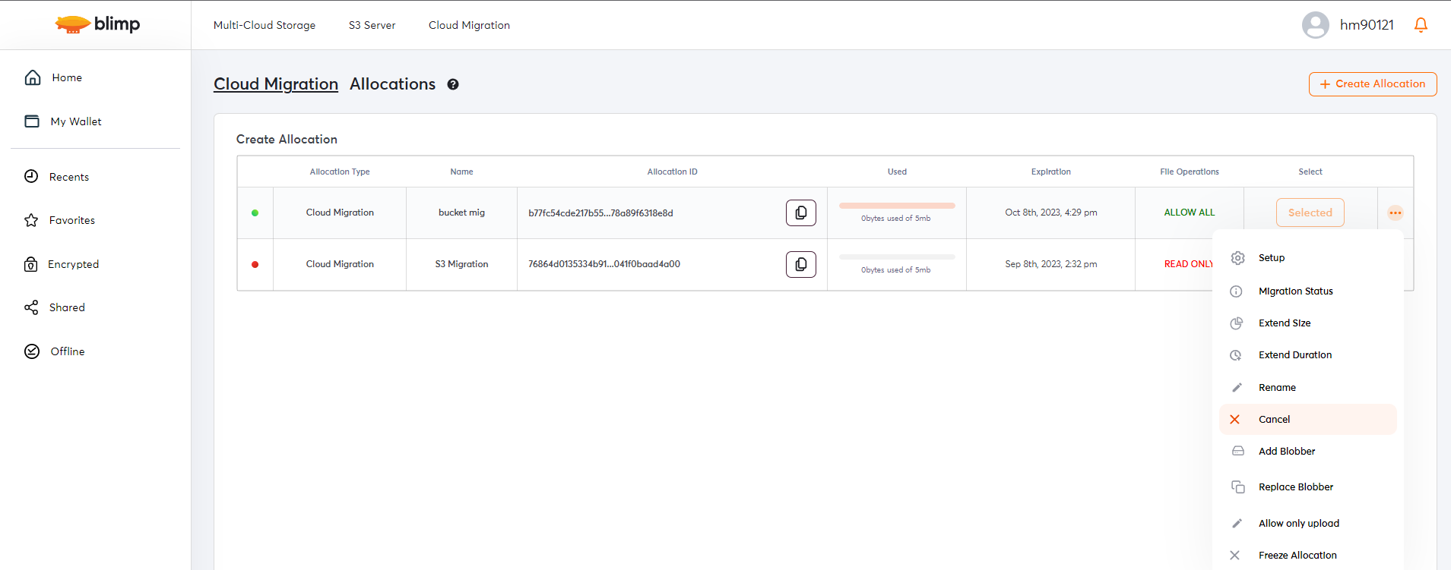This screenshot has height=570, width=1451.
Task: Open My Wallet from sidebar
Action: click(x=75, y=121)
